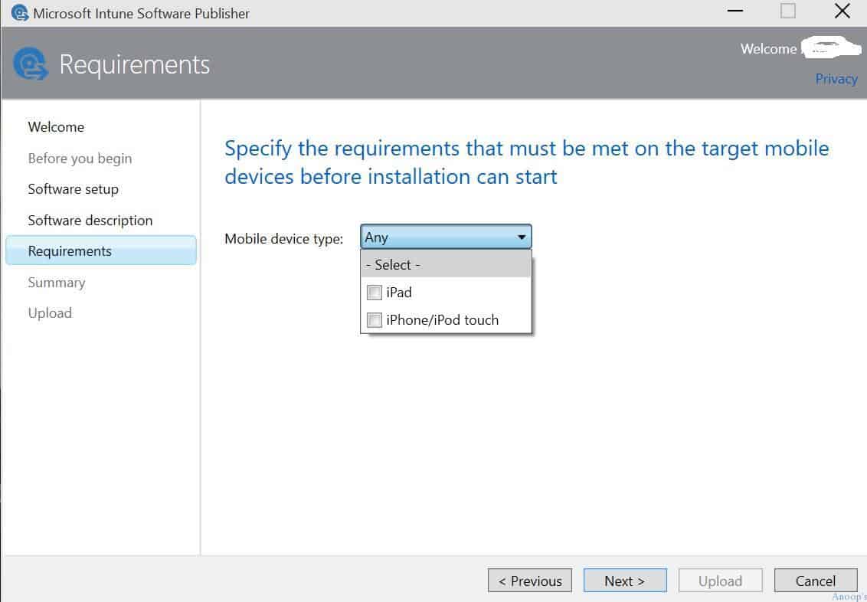Image resolution: width=867 pixels, height=602 pixels.
Task: Maximize the Intune Software Publisher window
Action: (x=788, y=11)
